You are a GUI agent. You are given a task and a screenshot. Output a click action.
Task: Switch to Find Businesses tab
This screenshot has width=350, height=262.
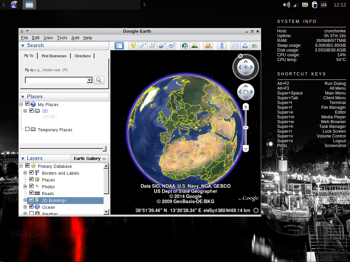(54, 56)
